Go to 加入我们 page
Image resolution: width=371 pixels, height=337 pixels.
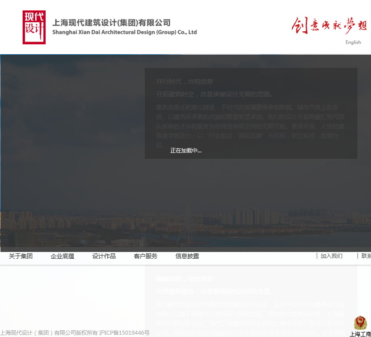click(331, 256)
